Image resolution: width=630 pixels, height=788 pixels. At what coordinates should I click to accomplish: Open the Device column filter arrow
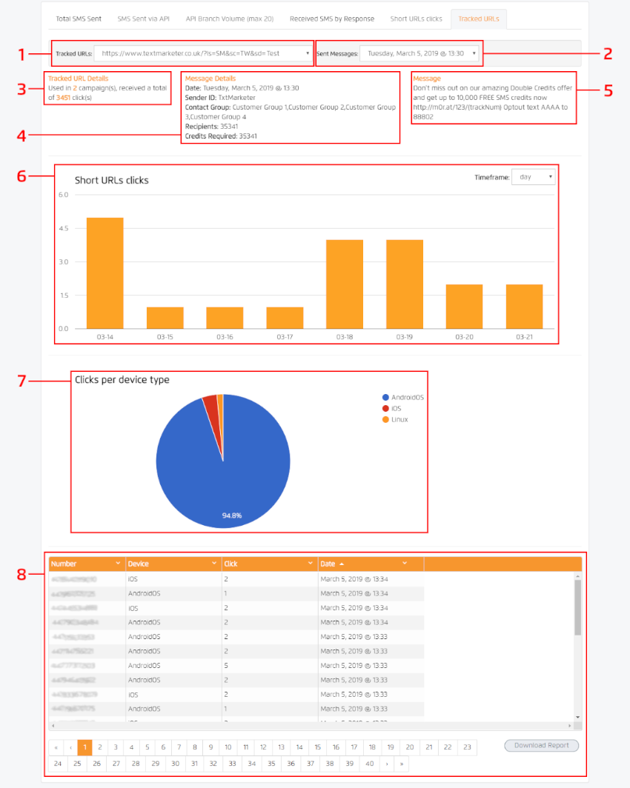click(x=214, y=564)
